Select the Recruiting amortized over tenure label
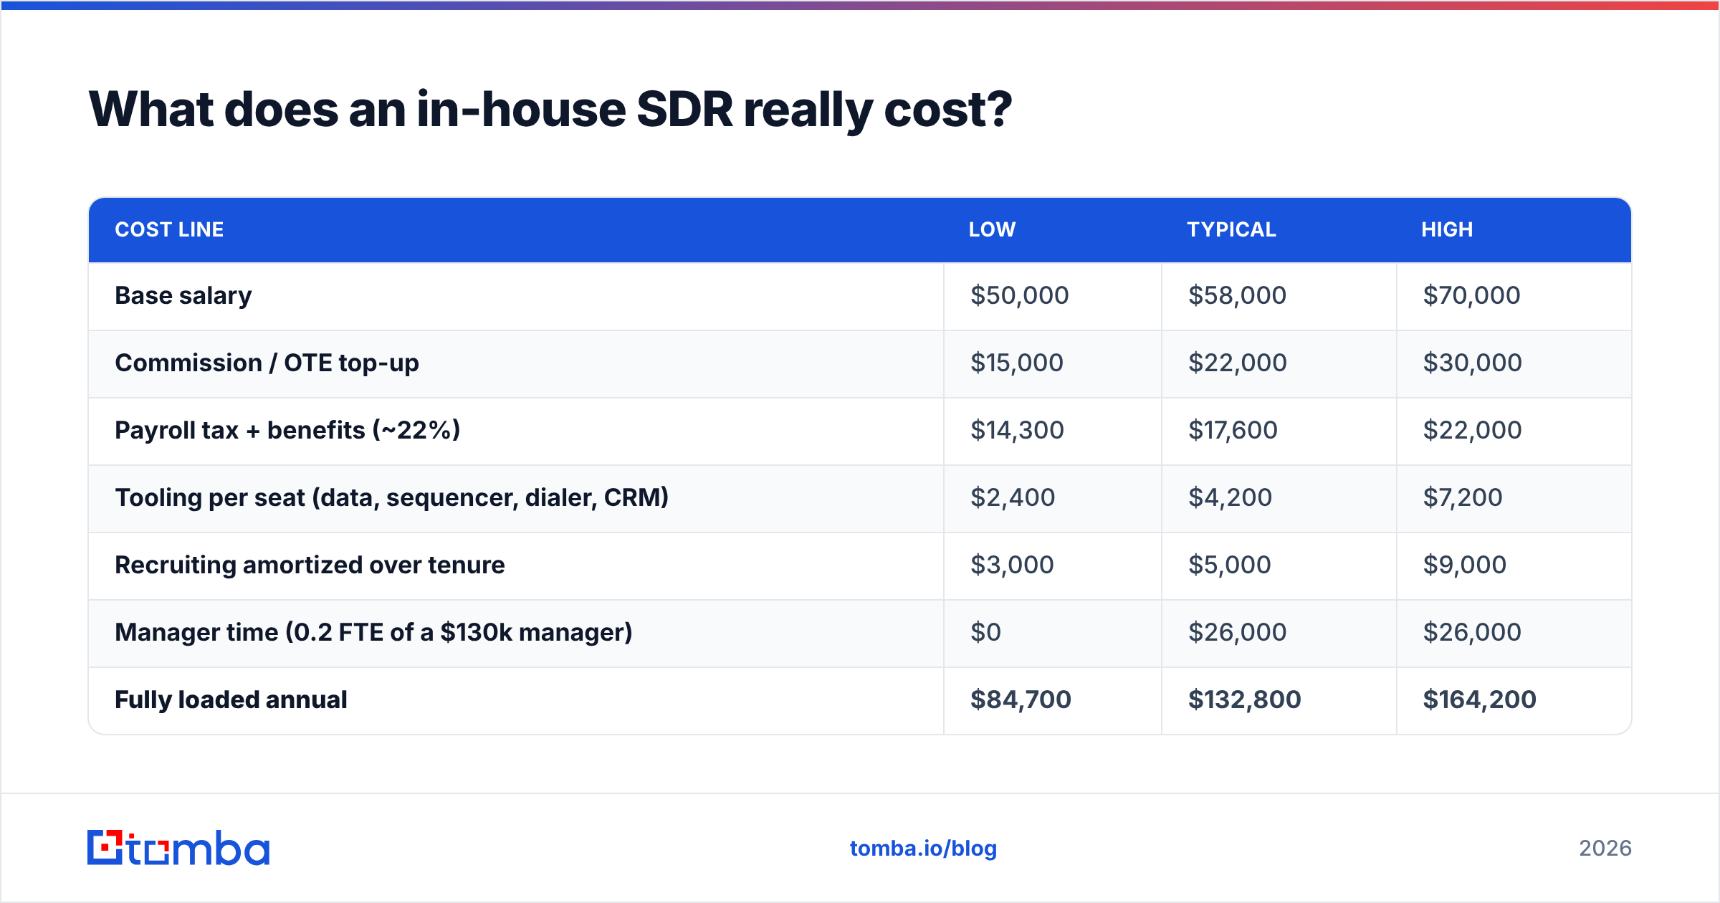 click(310, 565)
